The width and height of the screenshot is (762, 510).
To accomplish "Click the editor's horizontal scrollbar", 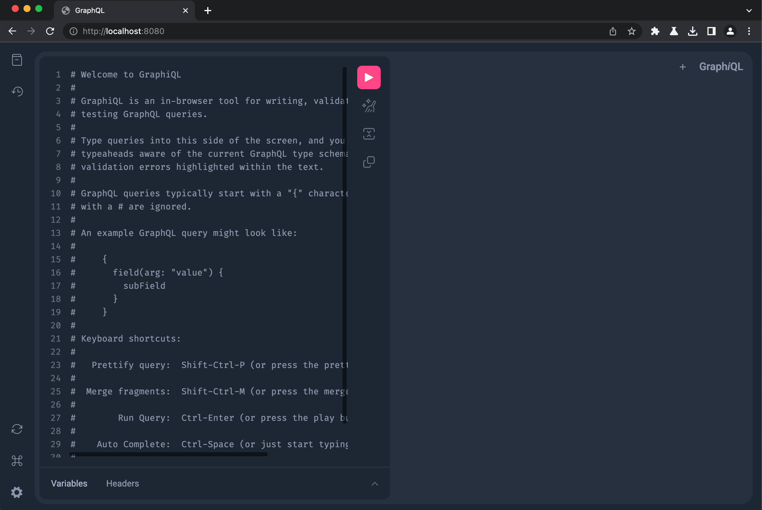I will [168, 455].
